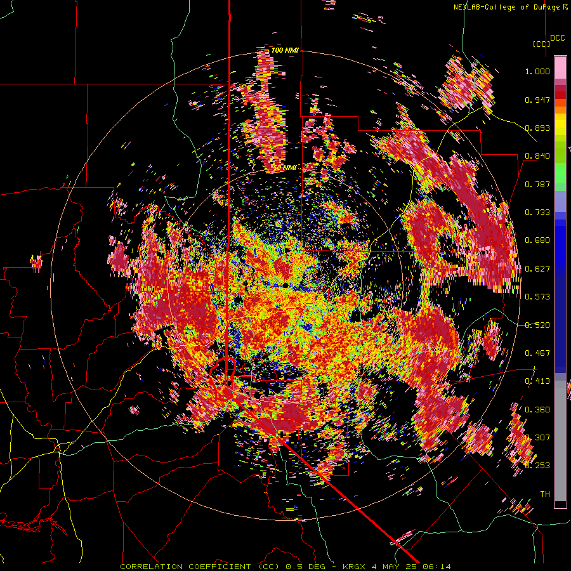Screen dimensions: 571x571
Task: Click the DCC label above the color scale
Action: pos(558,38)
